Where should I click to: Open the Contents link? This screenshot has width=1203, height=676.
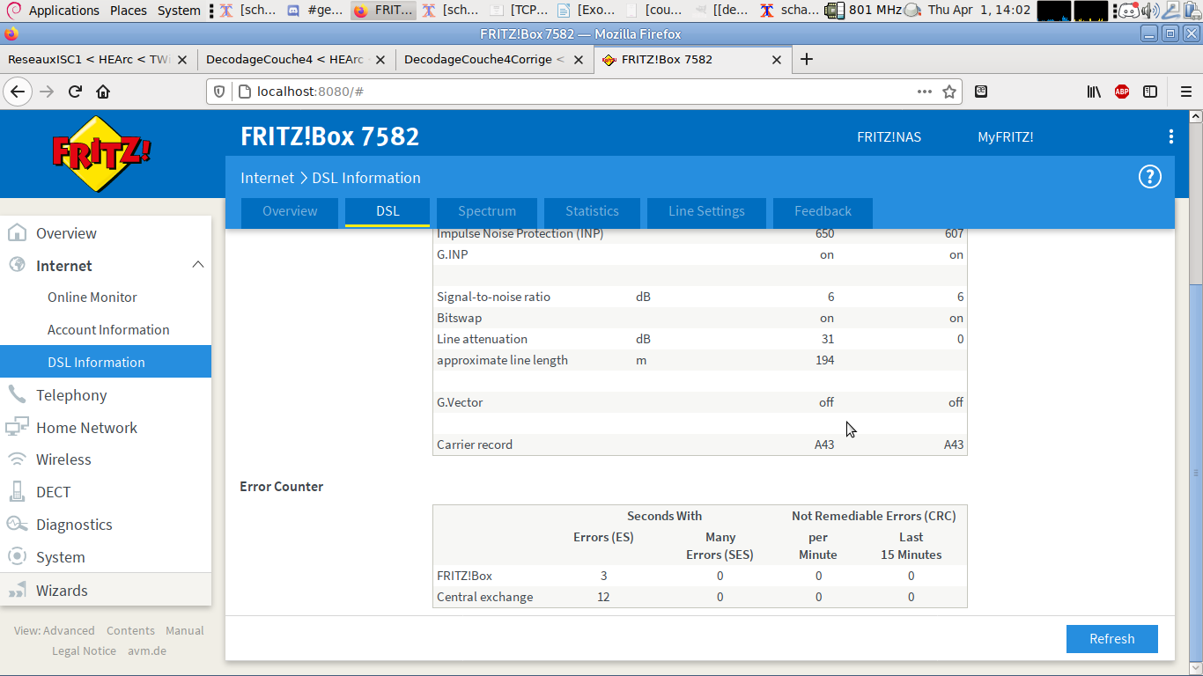130,630
